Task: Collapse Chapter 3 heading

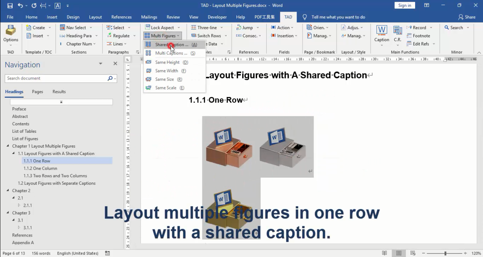Action: tap(8, 213)
